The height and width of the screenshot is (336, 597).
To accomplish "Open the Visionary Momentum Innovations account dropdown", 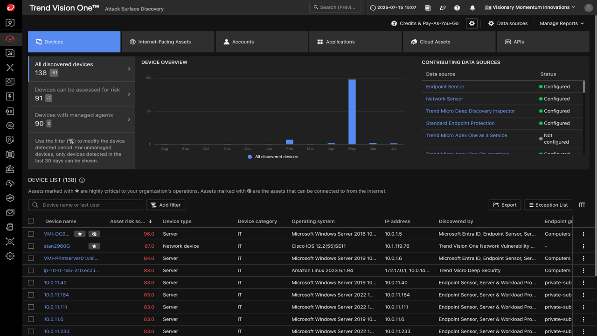I will tap(530, 7).
